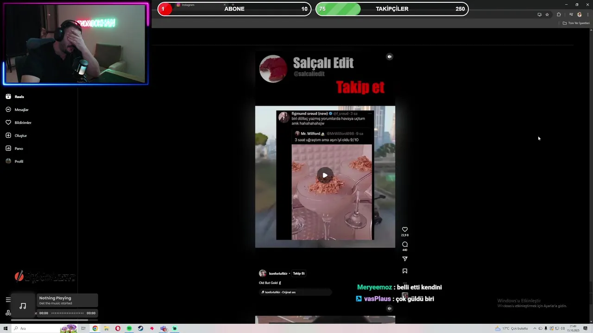Open the notification center icon
The height and width of the screenshot is (333, 593).
tap(586, 328)
